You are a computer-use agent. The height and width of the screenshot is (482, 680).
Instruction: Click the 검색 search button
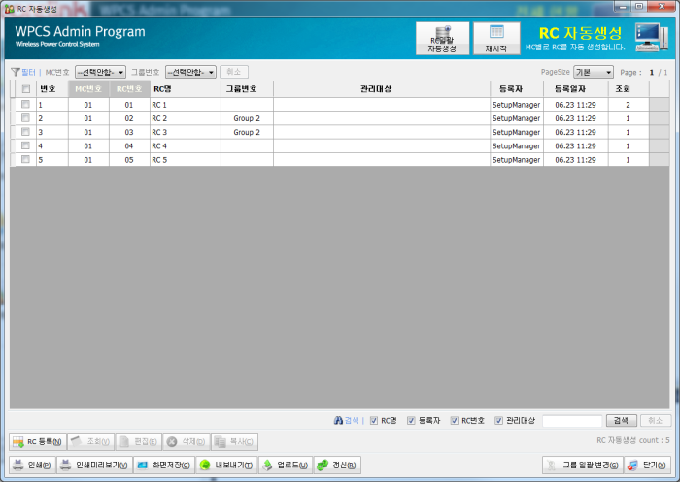[x=622, y=421]
